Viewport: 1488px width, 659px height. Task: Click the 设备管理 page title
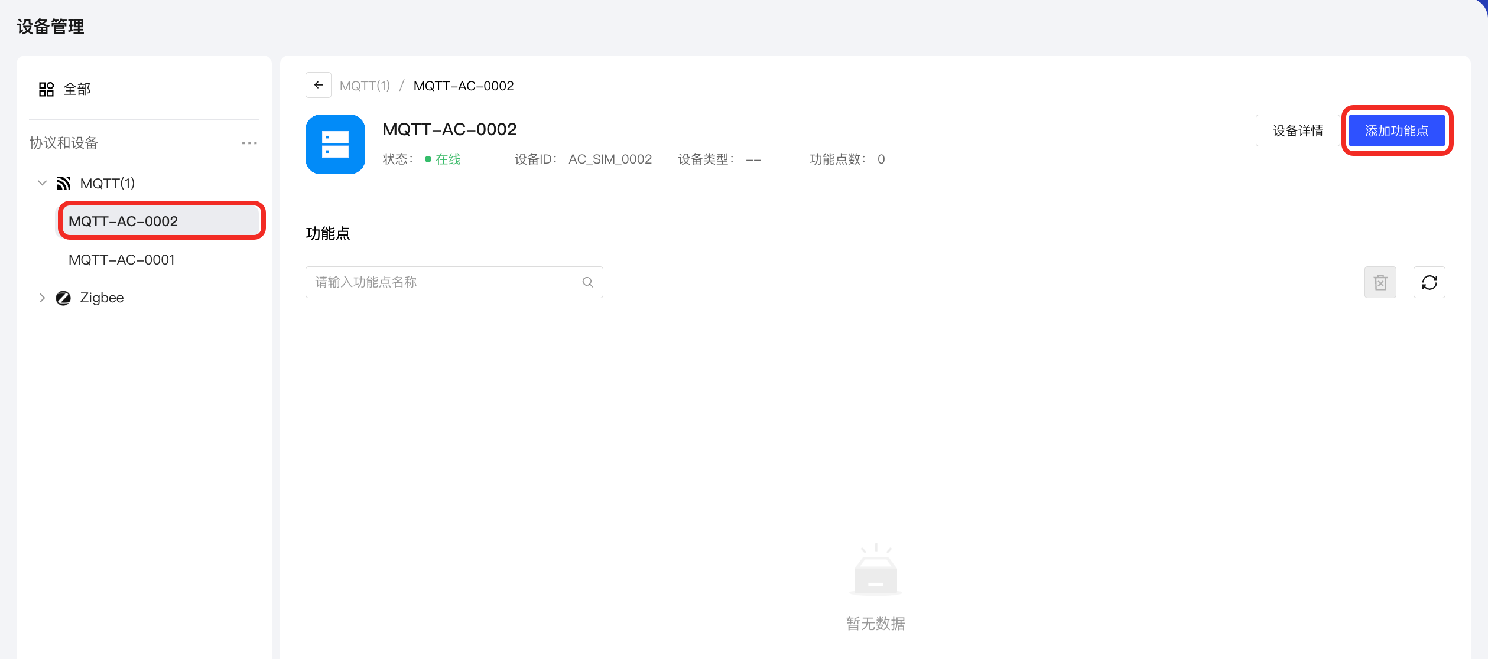pos(51,27)
